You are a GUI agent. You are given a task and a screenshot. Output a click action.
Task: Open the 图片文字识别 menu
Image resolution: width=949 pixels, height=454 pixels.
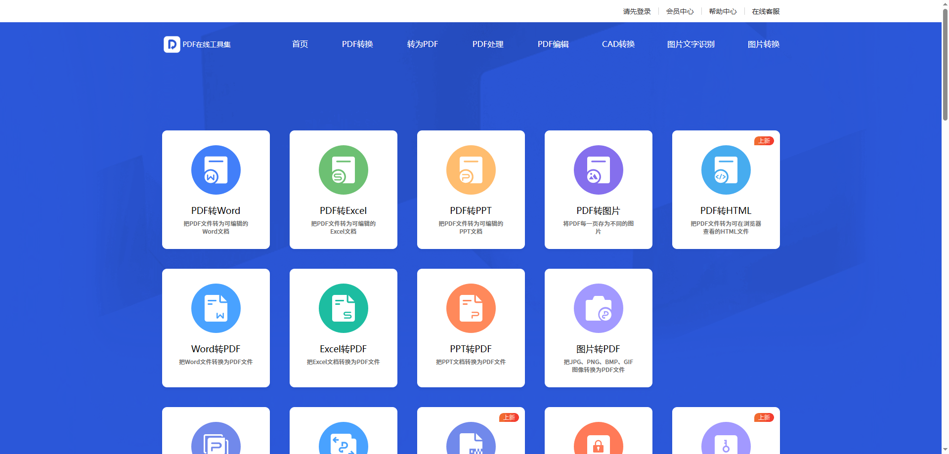[691, 44]
